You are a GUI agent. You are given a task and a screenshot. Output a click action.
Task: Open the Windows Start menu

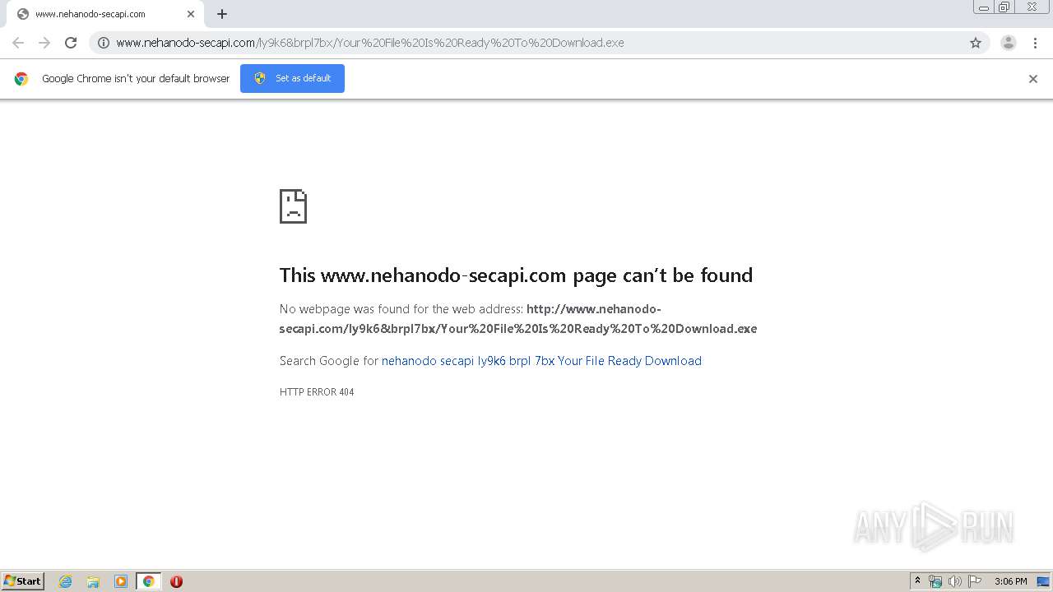(x=23, y=581)
